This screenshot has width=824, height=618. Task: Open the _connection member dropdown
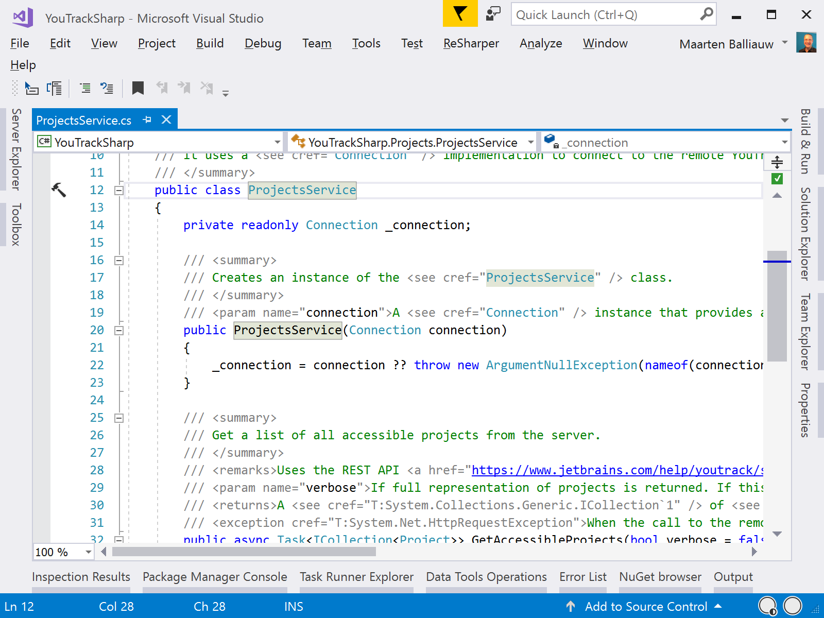tap(784, 142)
